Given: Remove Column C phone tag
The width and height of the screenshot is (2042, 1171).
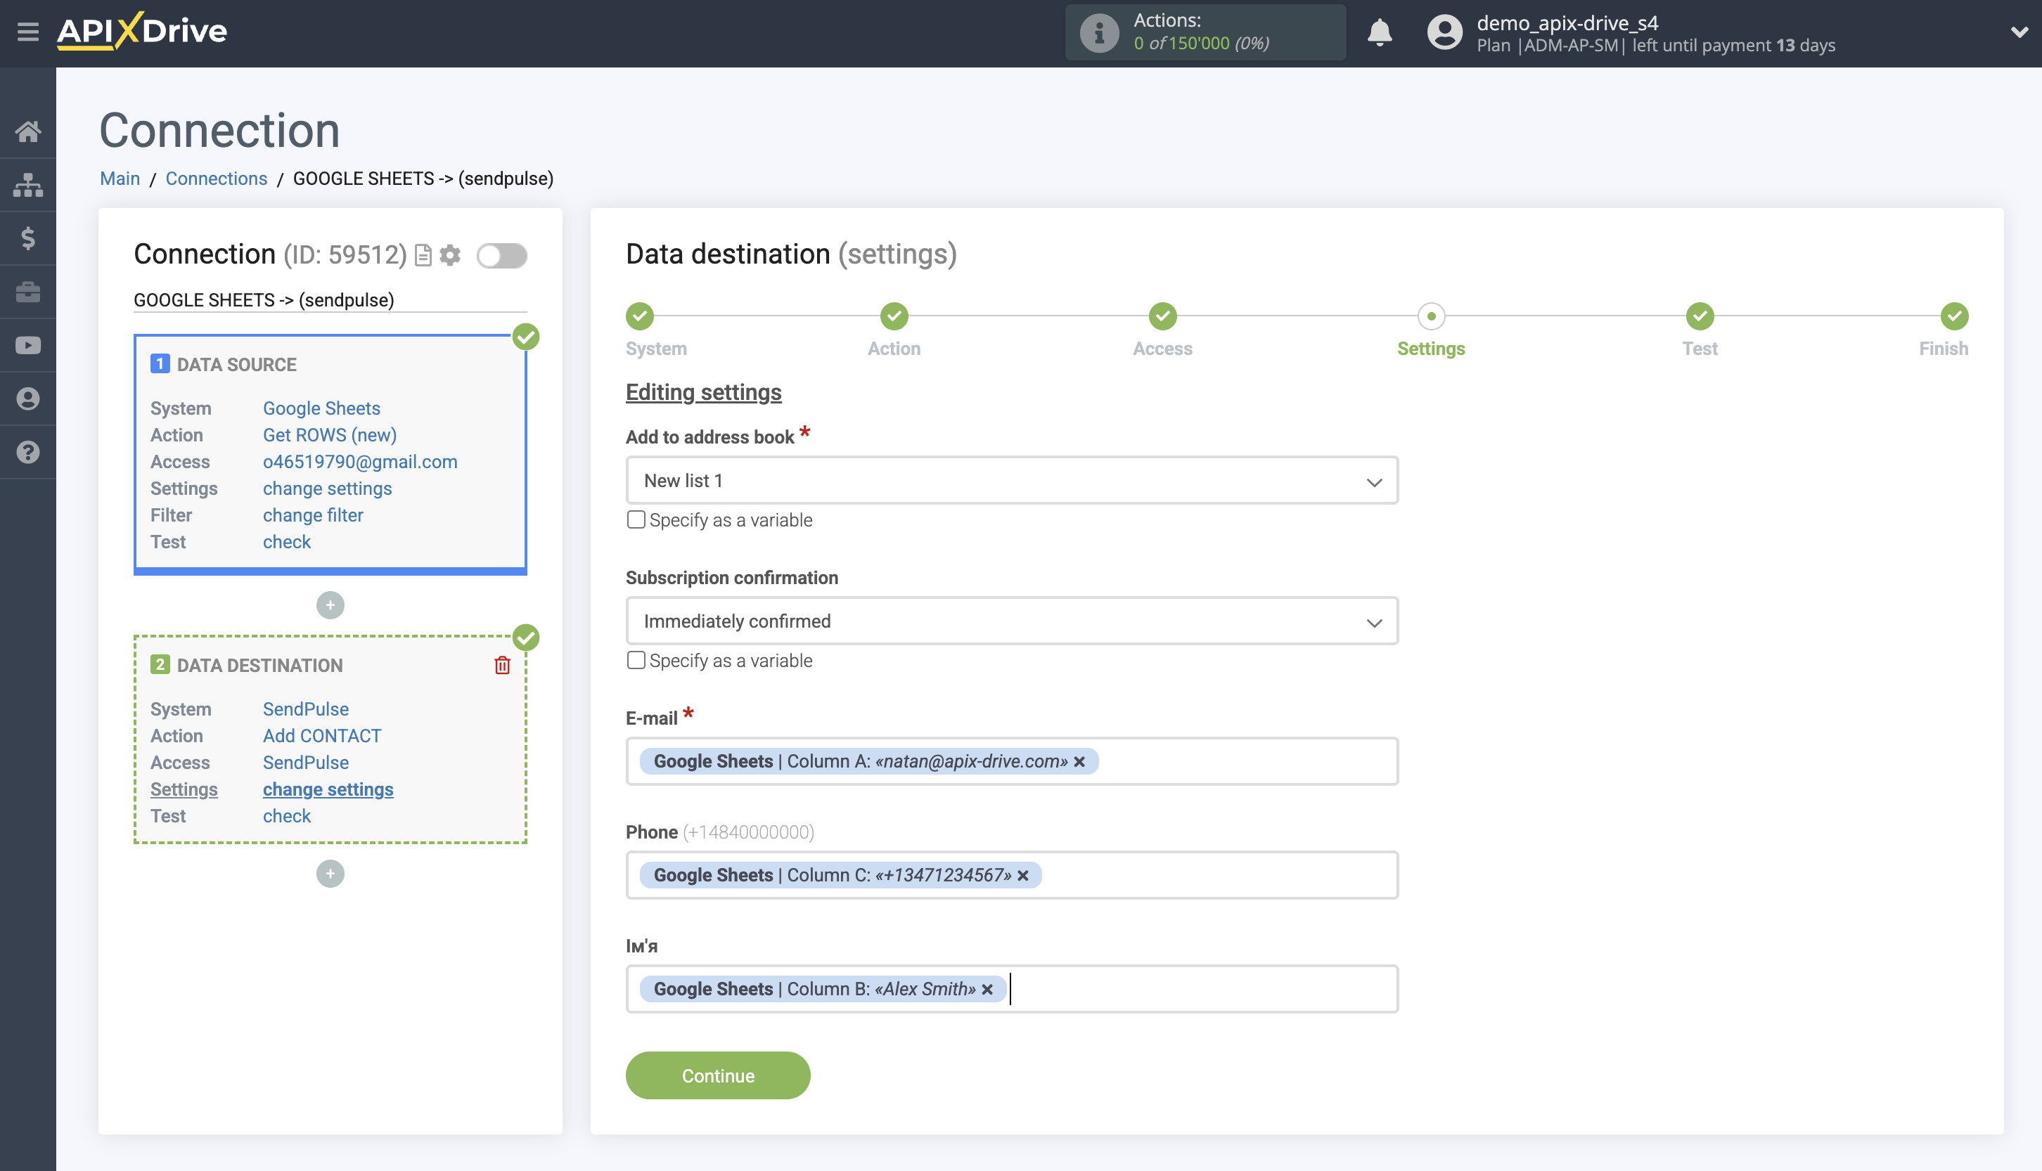Looking at the screenshot, I should pos(1023,875).
